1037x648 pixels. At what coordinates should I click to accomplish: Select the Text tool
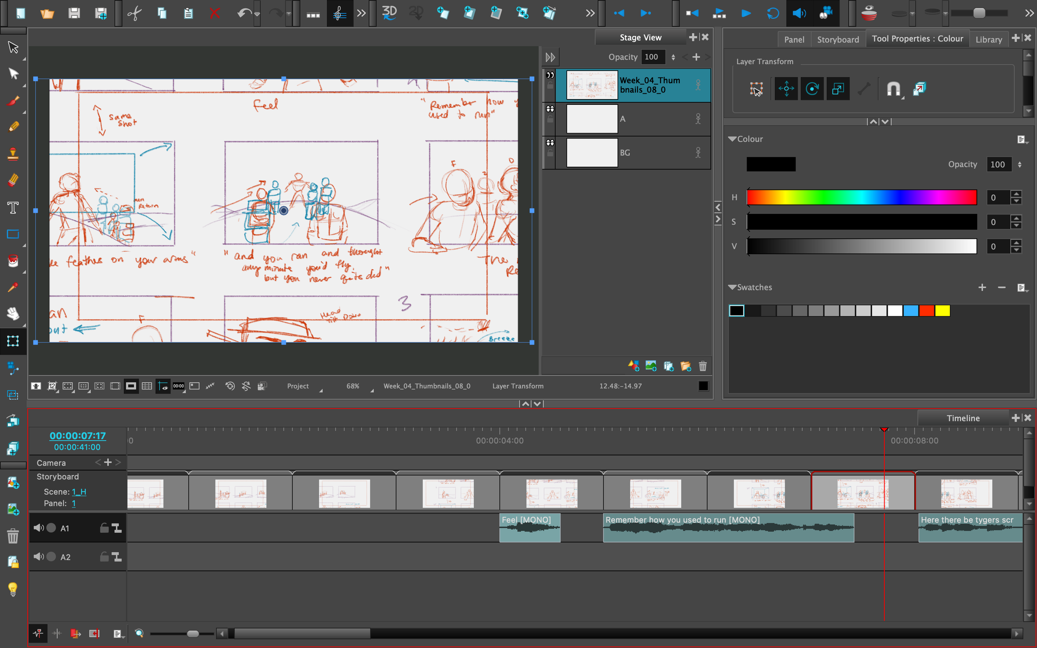pos(13,208)
